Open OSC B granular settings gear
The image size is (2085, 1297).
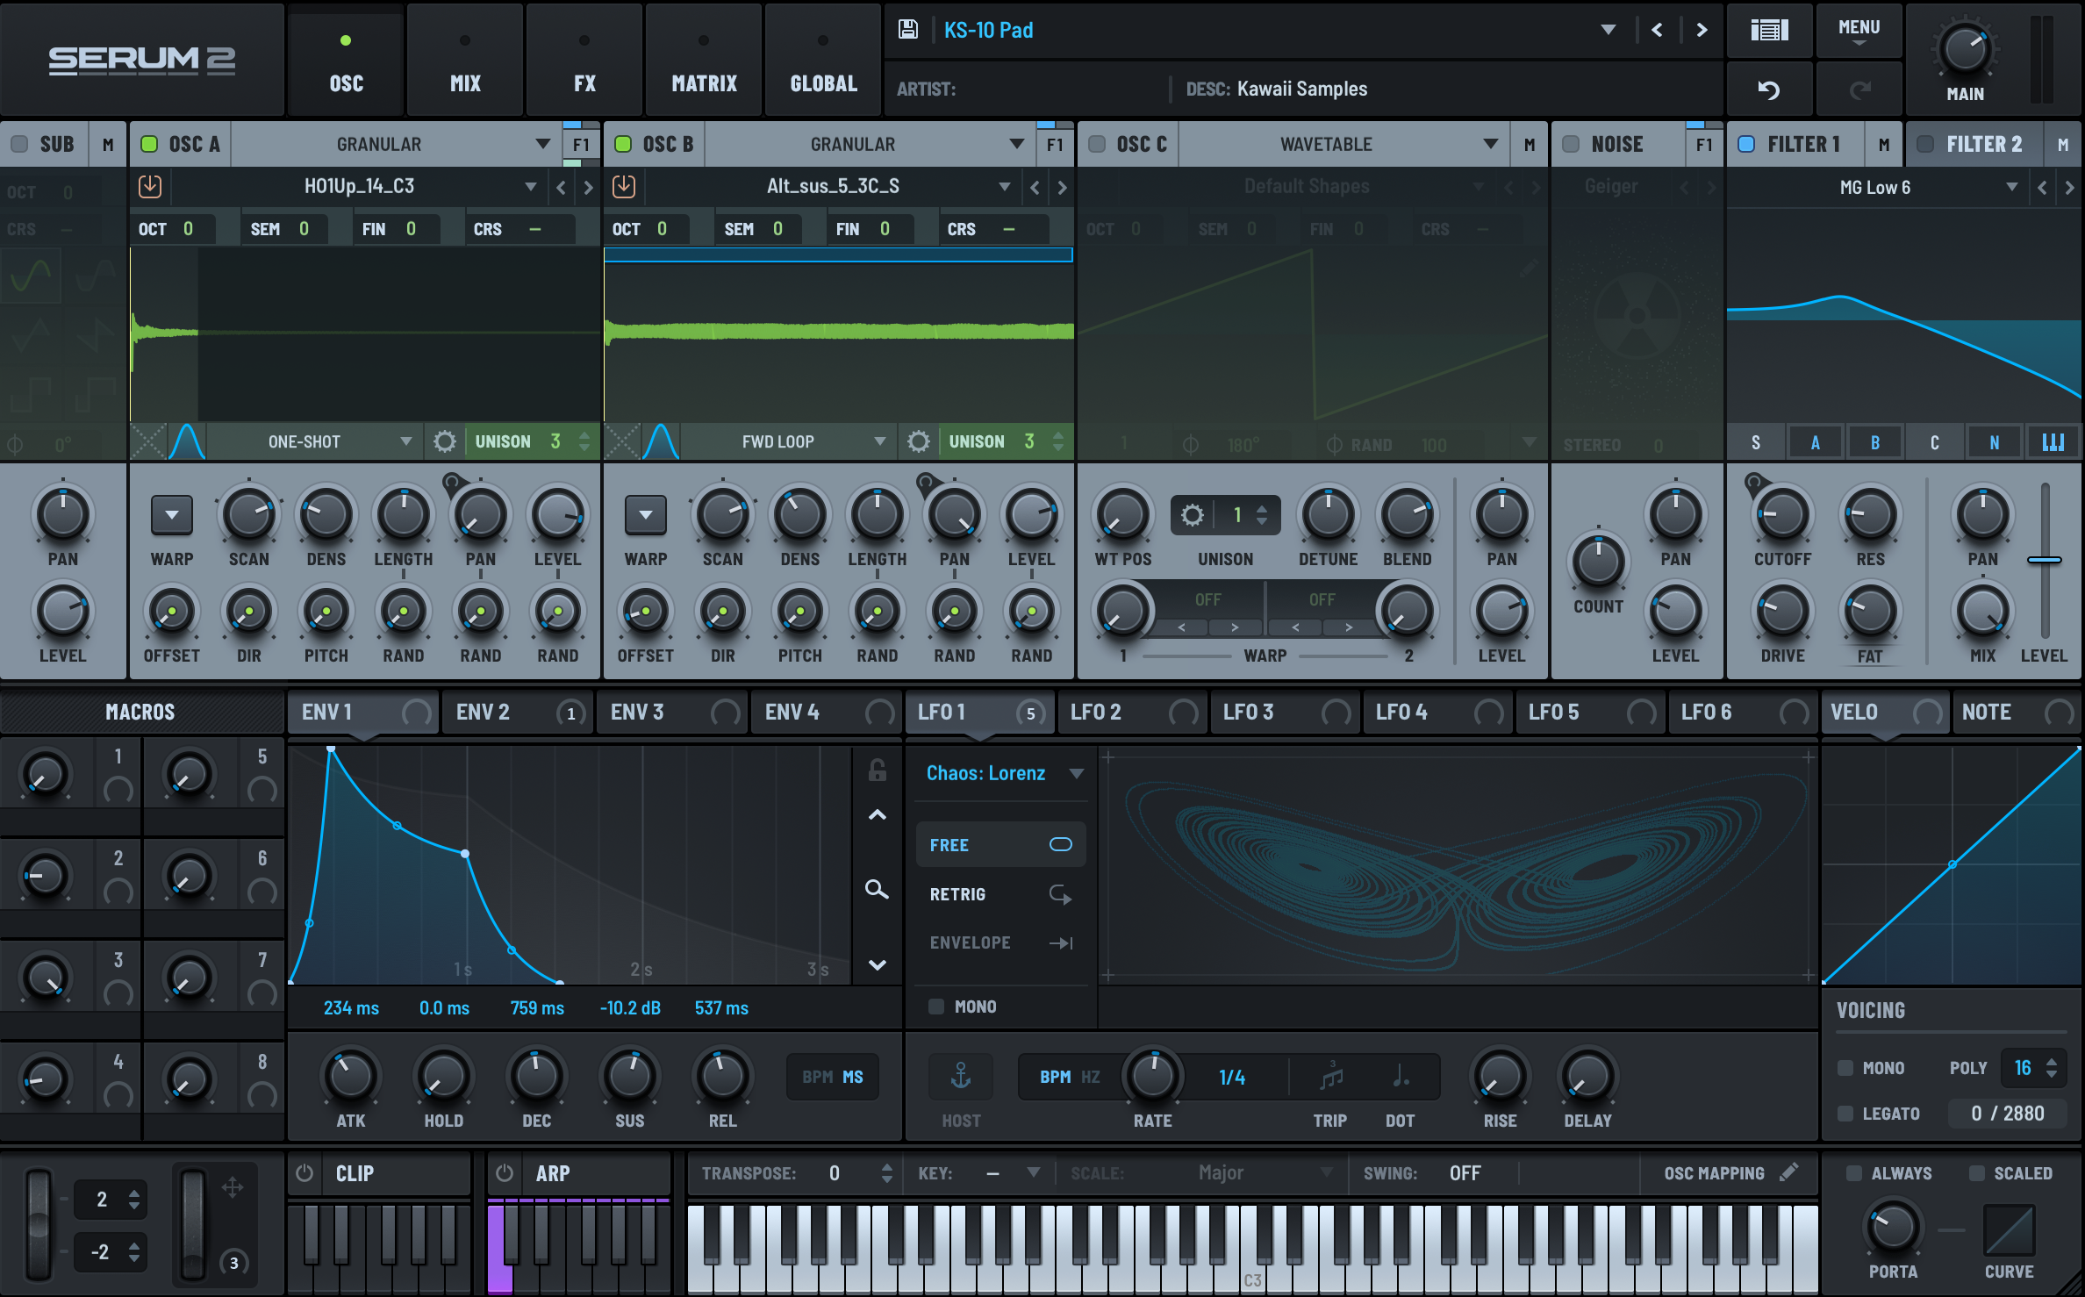click(919, 441)
